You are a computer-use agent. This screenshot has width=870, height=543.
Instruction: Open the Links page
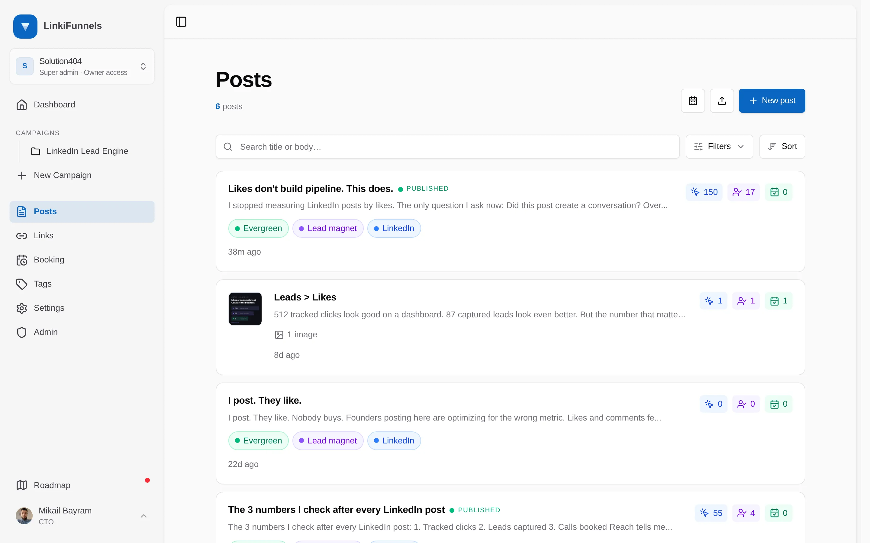coord(82,236)
